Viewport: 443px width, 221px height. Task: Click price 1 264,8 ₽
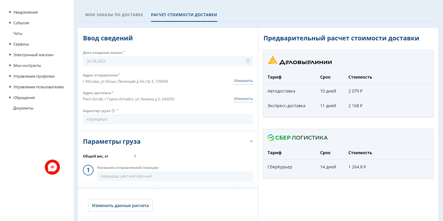(x=357, y=167)
